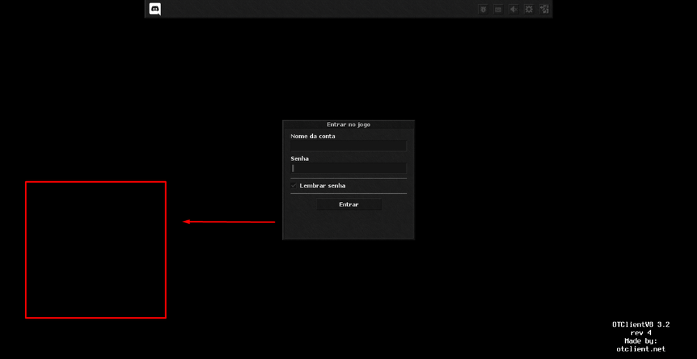The image size is (697, 359).
Task: Click inside the Senha password field
Action: click(348, 168)
